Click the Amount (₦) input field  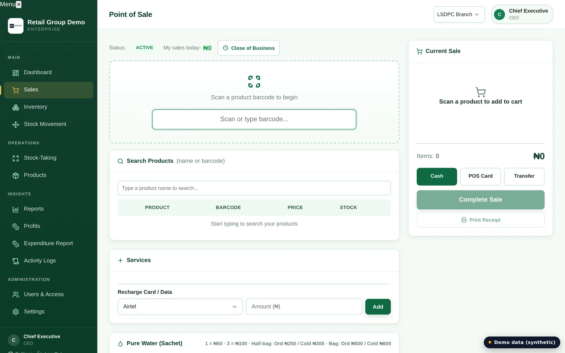(x=304, y=307)
